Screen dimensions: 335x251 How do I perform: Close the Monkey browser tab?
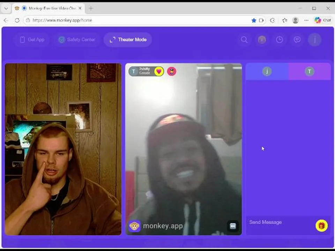[80, 8]
